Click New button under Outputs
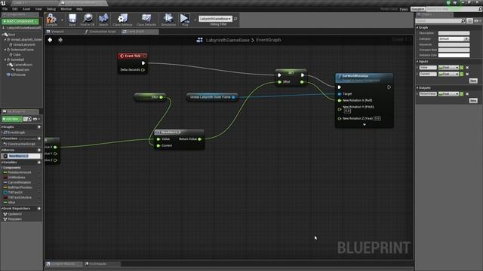This screenshot has height=271, width=483. 473,101
